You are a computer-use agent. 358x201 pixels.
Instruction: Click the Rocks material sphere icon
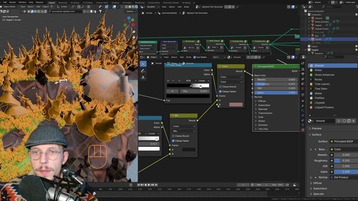coord(311,79)
